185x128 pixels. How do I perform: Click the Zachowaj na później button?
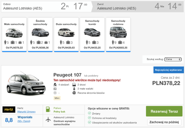pos(164,122)
